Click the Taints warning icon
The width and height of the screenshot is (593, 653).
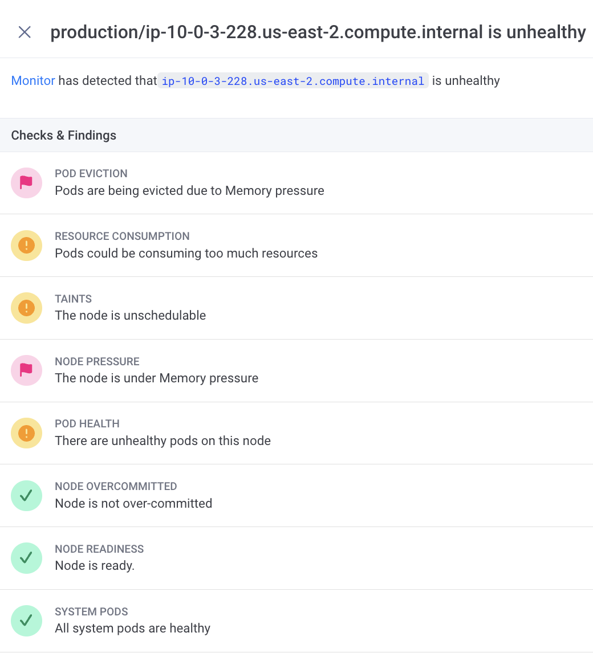26,308
